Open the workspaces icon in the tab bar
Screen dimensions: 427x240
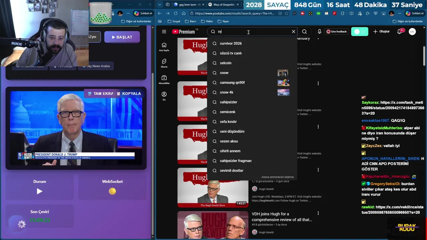[167, 5]
